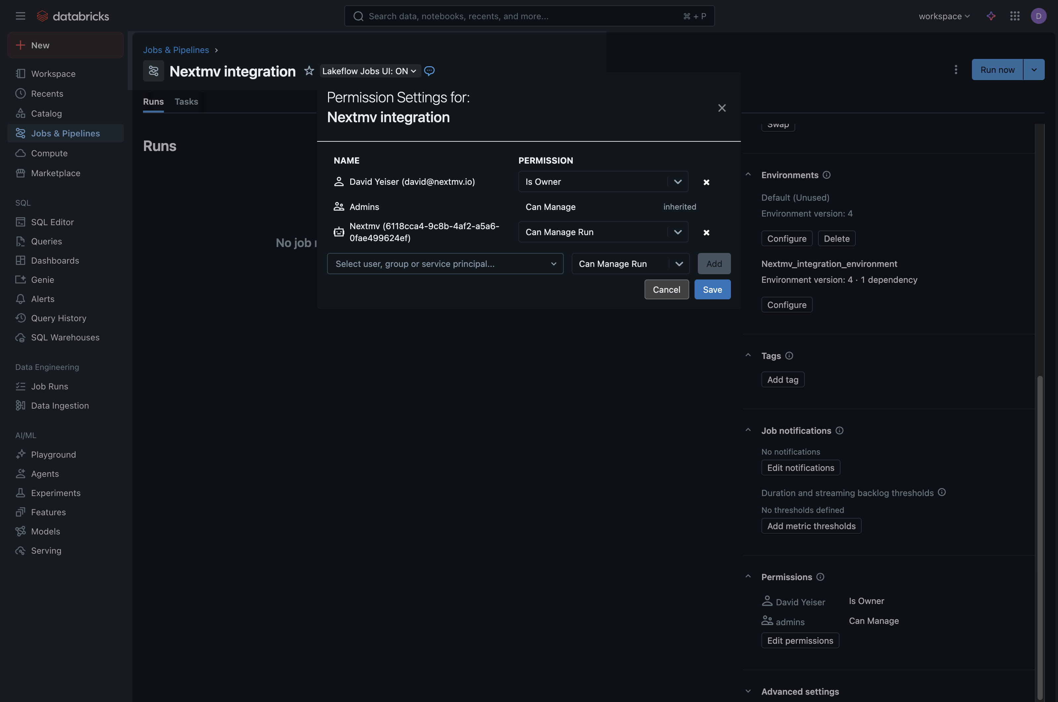Navigate back via Jobs & Pipelines breadcrumb
The height and width of the screenshot is (702, 1058).
[x=176, y=50]
